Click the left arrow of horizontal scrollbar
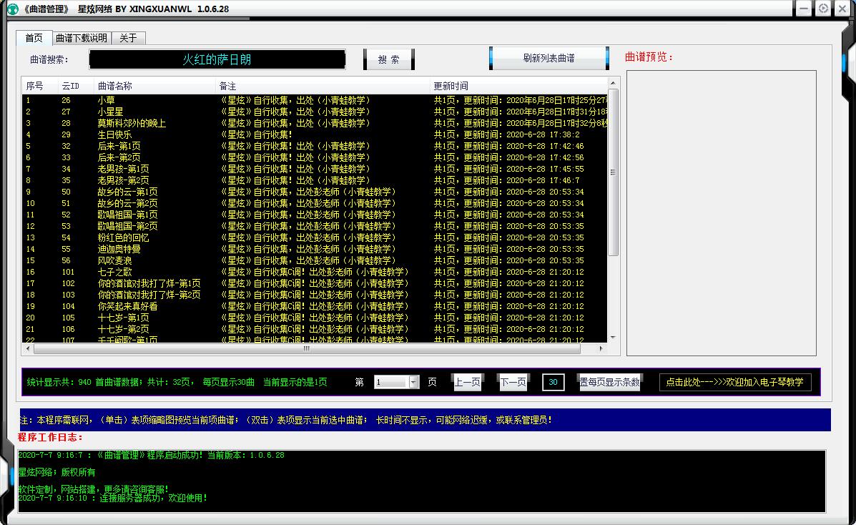 pyautogui.click(x=29, y=349)
